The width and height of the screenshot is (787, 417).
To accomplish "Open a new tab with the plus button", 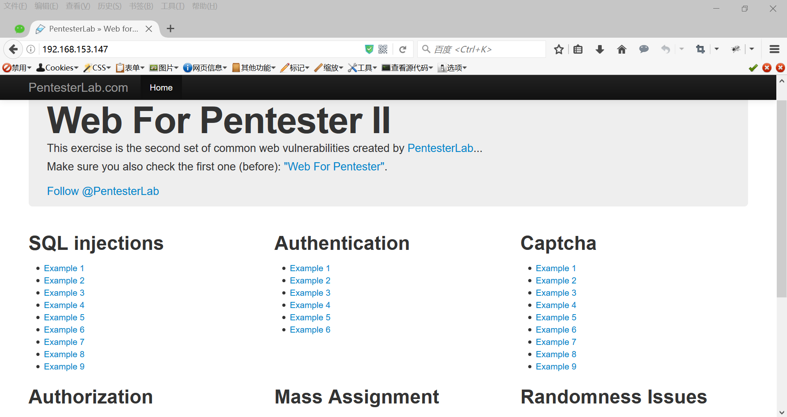I will point(171,28).
